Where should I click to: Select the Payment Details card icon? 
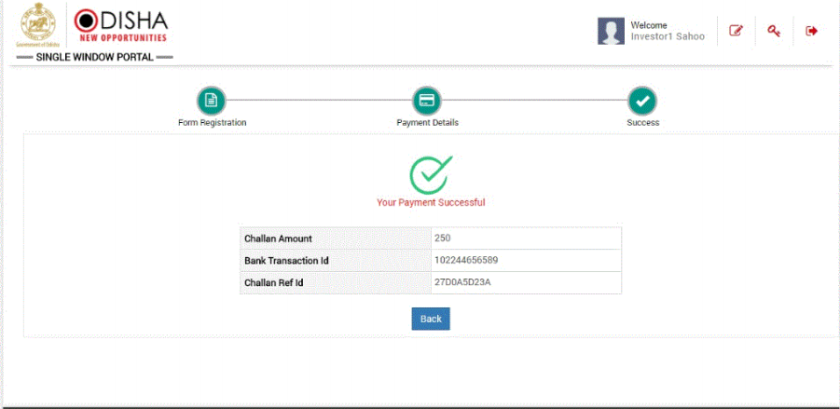pyautogui.click(x=426, y=101)
